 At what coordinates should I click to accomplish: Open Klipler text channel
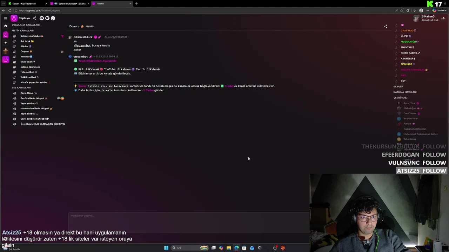26,46
